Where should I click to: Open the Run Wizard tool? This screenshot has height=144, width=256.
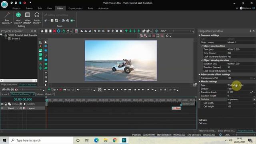pyautogui.click(x=7, y=18)
